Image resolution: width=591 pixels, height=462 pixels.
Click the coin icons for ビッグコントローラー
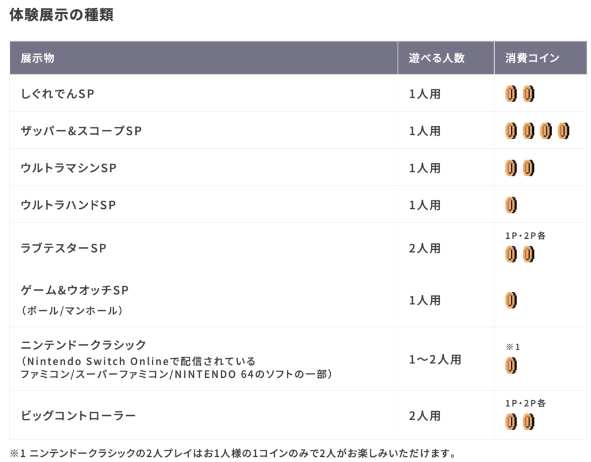519,422
